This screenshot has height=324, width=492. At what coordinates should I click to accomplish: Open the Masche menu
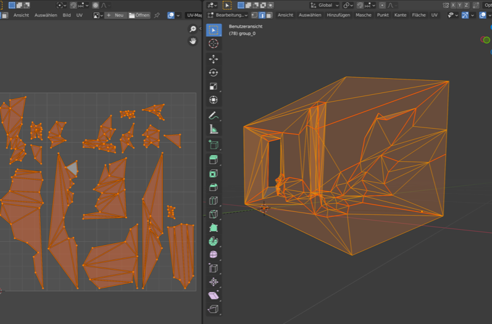364,15
